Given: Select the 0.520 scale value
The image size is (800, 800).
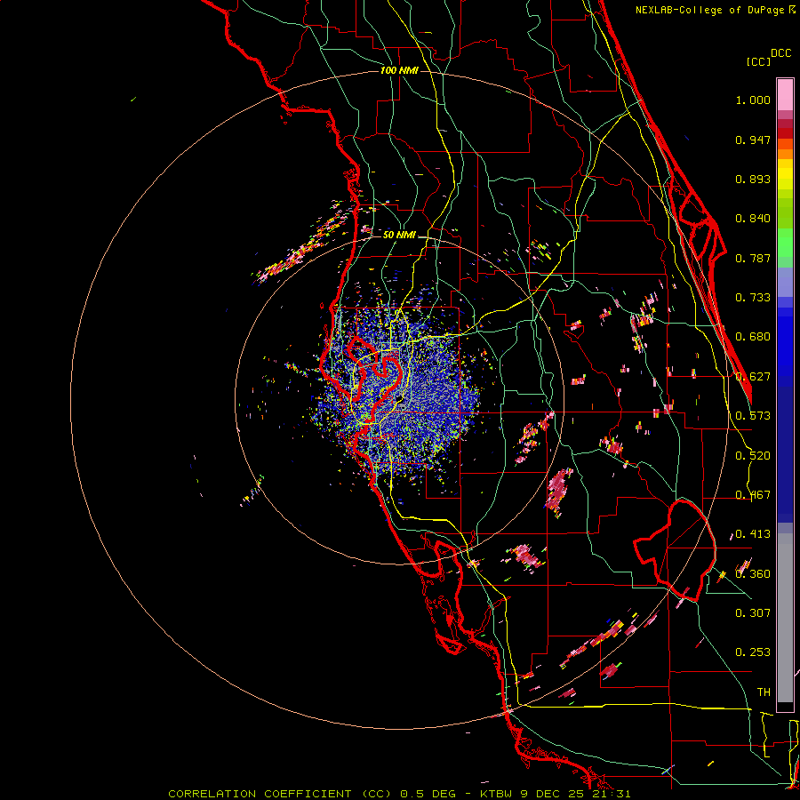Looking at the screenshot, I should pyautogui.click(x=753, y=456).
